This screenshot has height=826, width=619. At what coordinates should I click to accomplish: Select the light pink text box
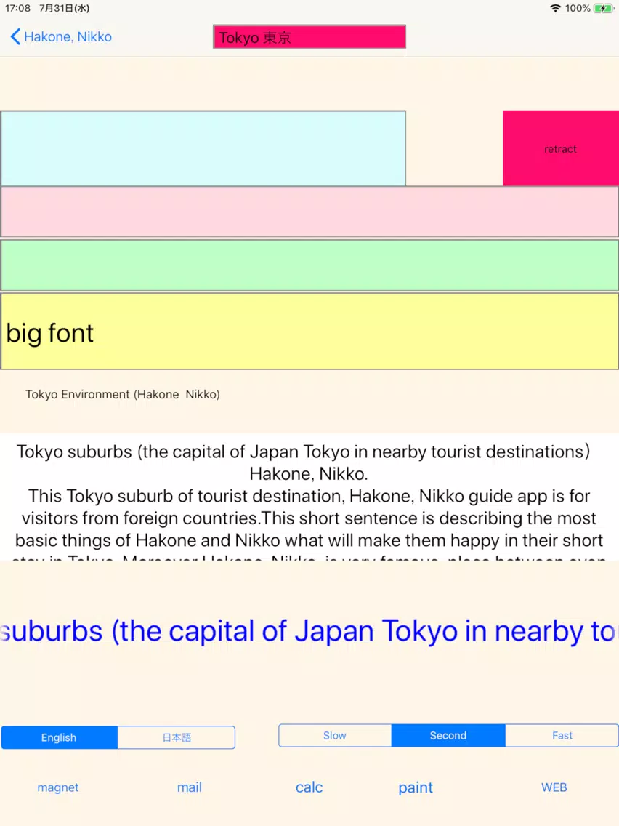click(309, 212)
